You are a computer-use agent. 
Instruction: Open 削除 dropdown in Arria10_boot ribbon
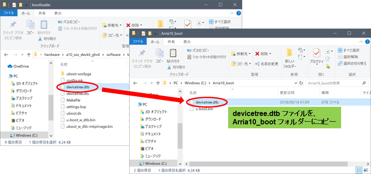click(263, 54)
